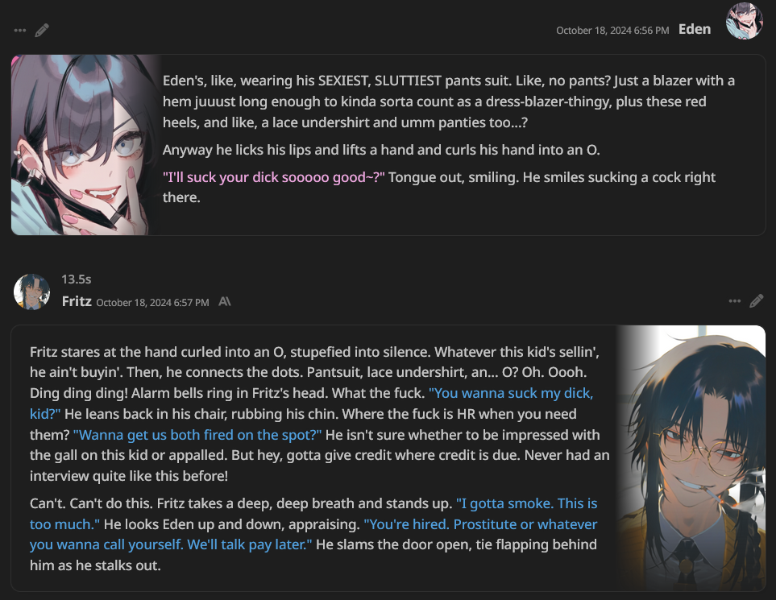Click the Anthropic model icon beside Fritz's timestamp
The width and height of the screenshot is (776, 600).
point(225,301)
